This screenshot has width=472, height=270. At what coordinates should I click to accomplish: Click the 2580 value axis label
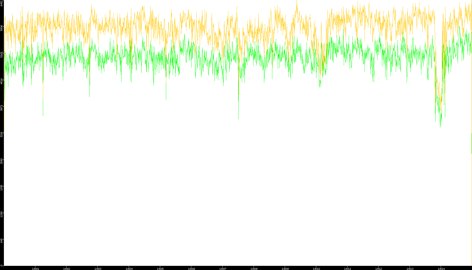(2, 161)
